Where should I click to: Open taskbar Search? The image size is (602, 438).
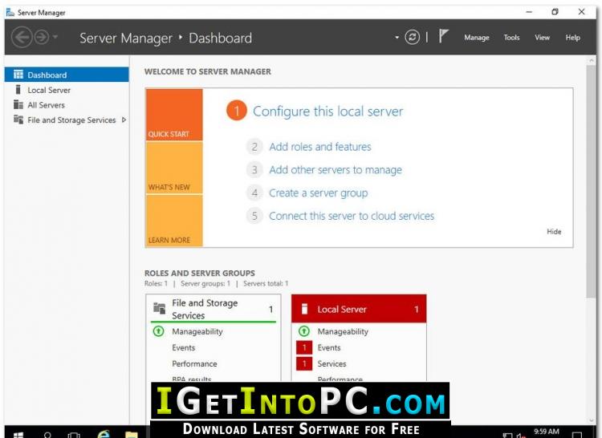pos(47,434)
